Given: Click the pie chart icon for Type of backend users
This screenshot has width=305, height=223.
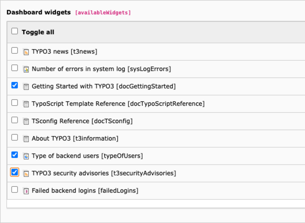Looking at the screenshot, I should click(26, 156).
